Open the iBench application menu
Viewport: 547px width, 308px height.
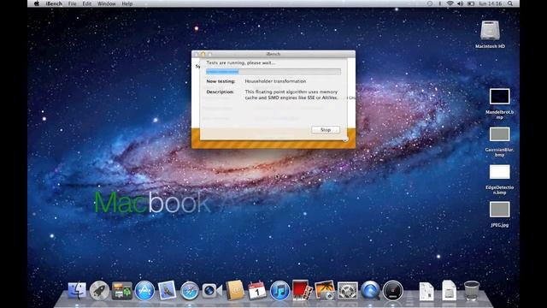(x=54, y=3)
